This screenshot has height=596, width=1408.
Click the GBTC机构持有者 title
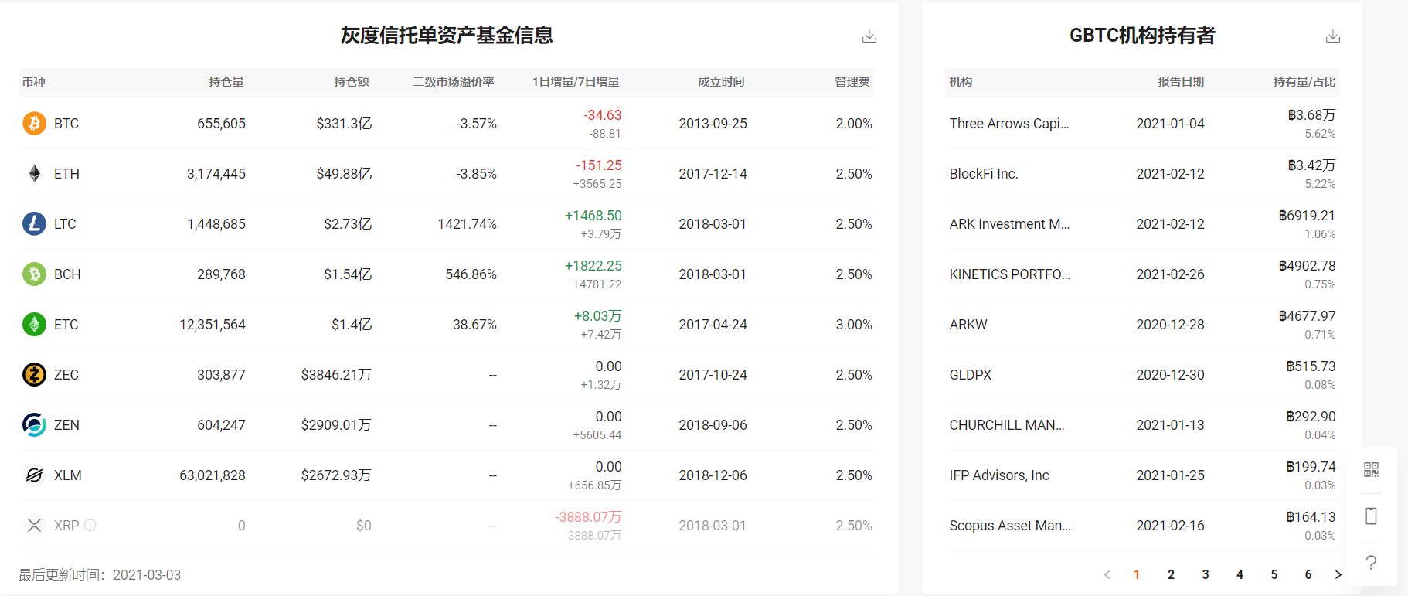(x=1142, y=36)
